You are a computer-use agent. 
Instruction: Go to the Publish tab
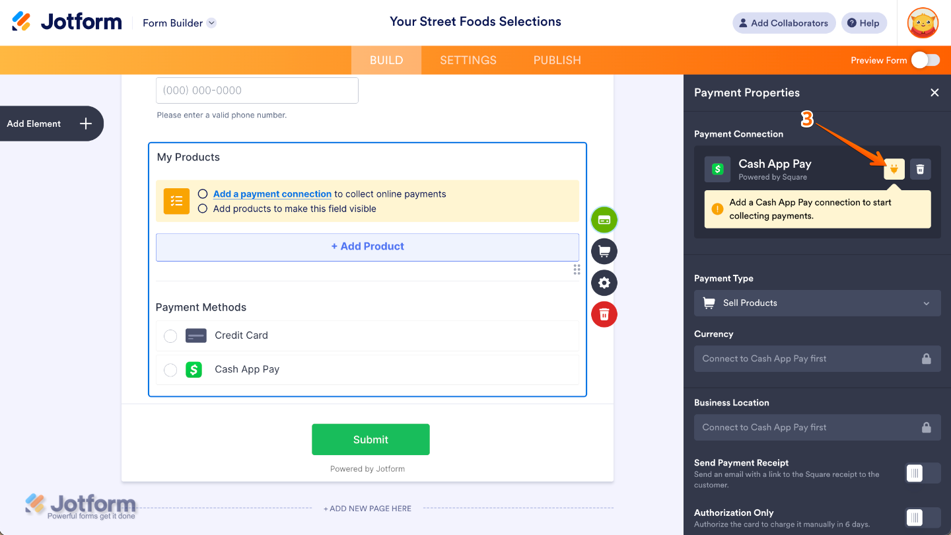[557, 60]
